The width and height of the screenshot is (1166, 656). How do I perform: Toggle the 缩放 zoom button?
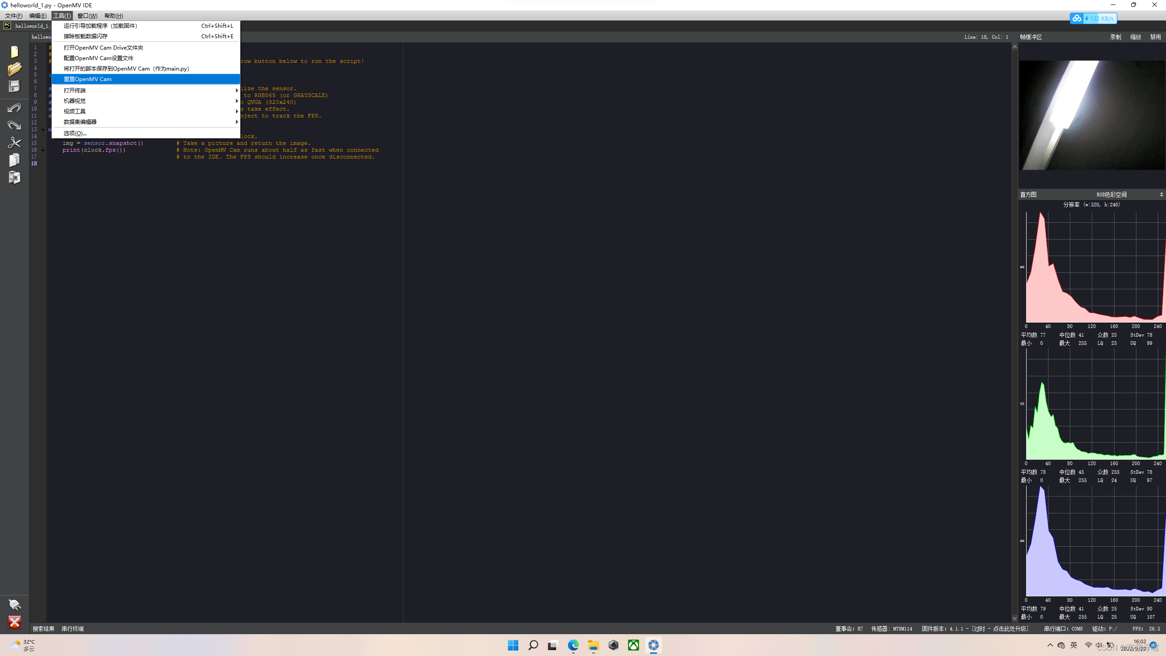1135,37
